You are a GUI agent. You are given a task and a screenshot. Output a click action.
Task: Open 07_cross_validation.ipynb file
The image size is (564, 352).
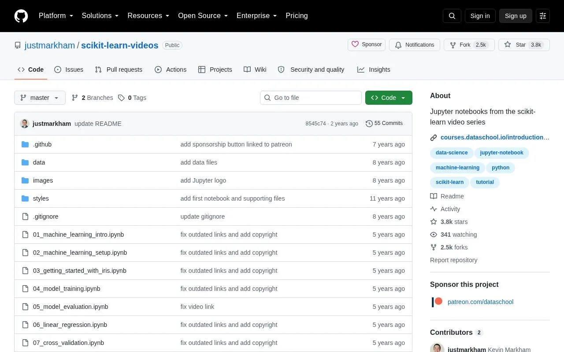click(x=69, y=343)
